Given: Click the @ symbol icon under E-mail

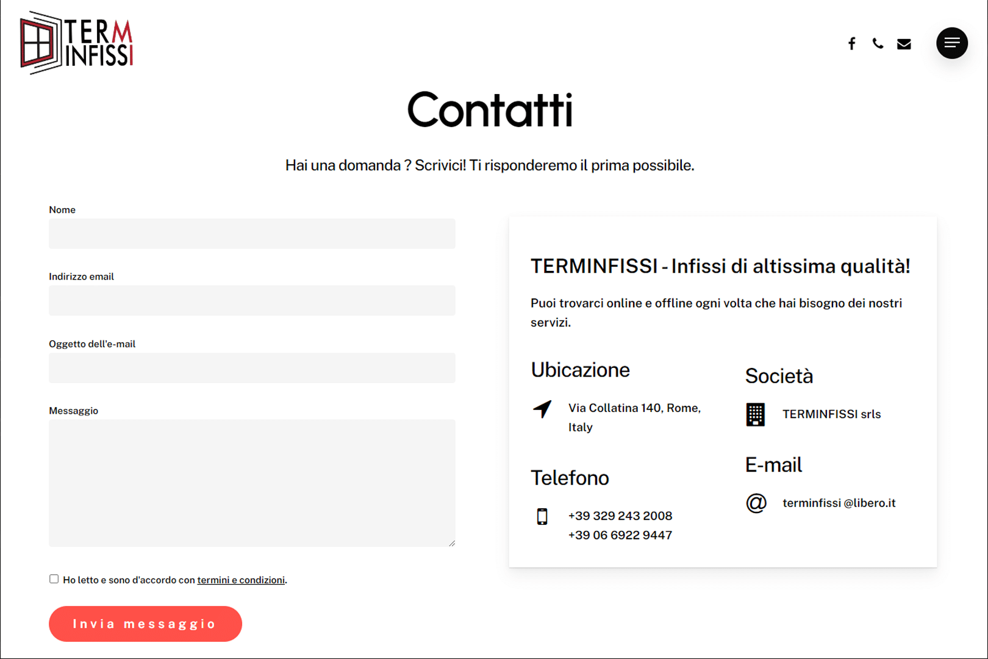Looking at the screenshot, I should (756, 503).
